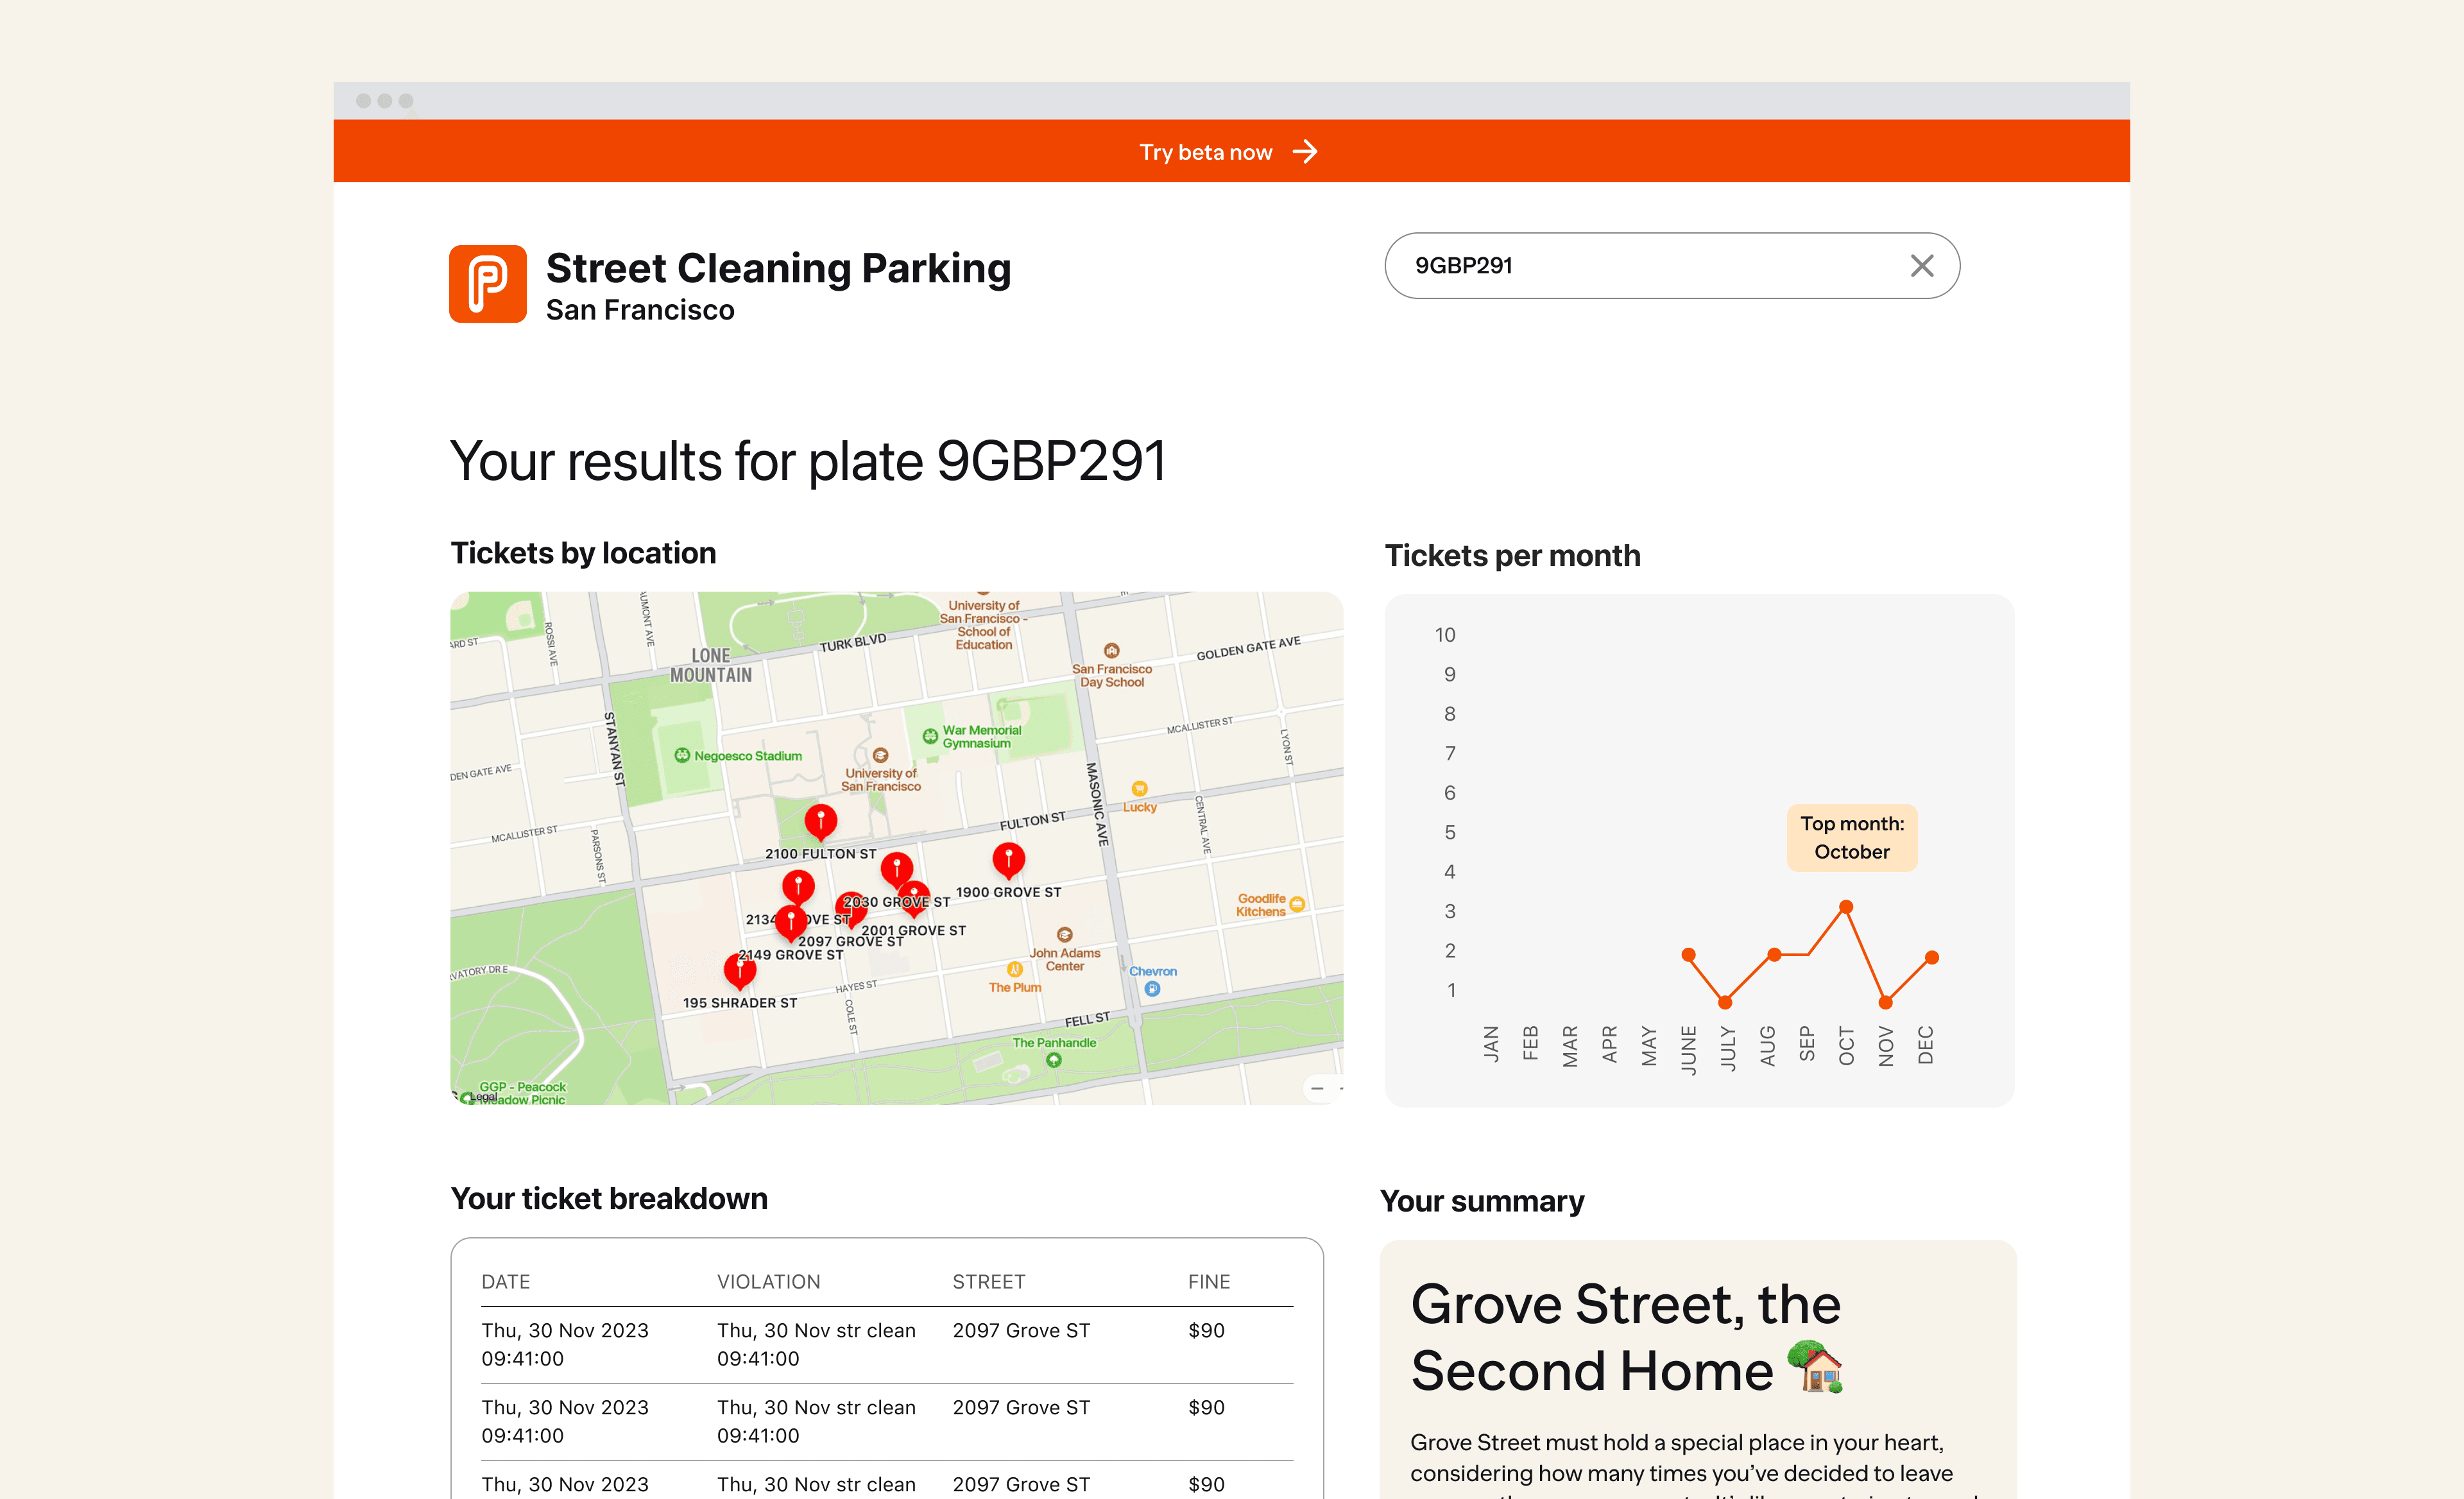Click the Negoesco Stadium map marker
Screen dimensions: 2464x1499
point(682,755)
